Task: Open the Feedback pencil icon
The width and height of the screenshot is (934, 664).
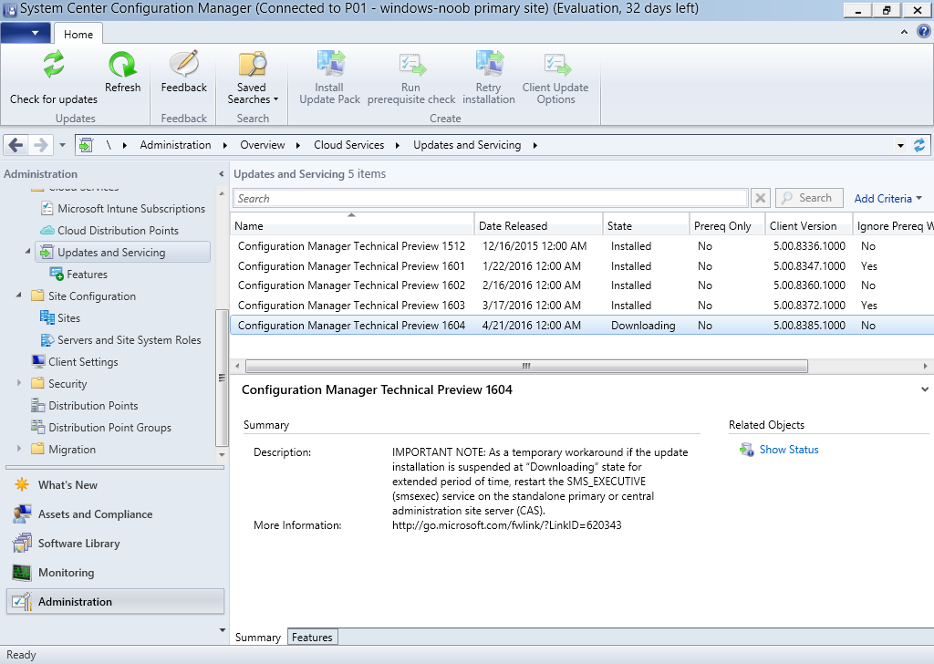Action: pyautogui.click(x=184, y=64)
